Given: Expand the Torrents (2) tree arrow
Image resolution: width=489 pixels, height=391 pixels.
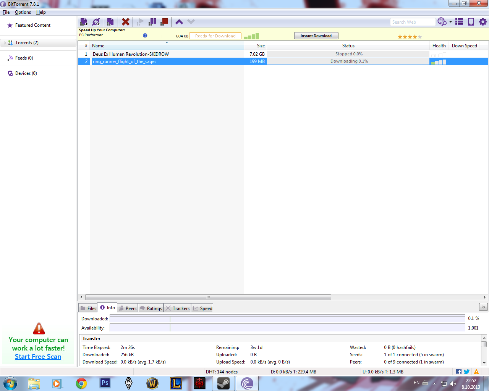Looking at the screenshot, I should (x=5, y=43).
